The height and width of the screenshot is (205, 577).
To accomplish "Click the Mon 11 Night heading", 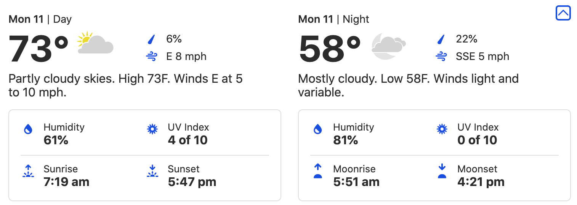I will (333, 19).
